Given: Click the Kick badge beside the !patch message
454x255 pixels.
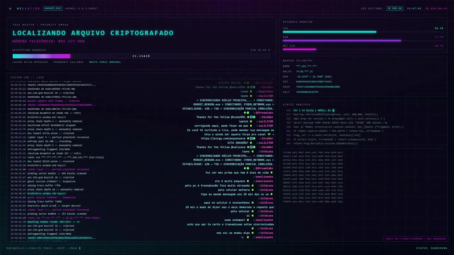Looking at the screenshot, I should (251, 121).
